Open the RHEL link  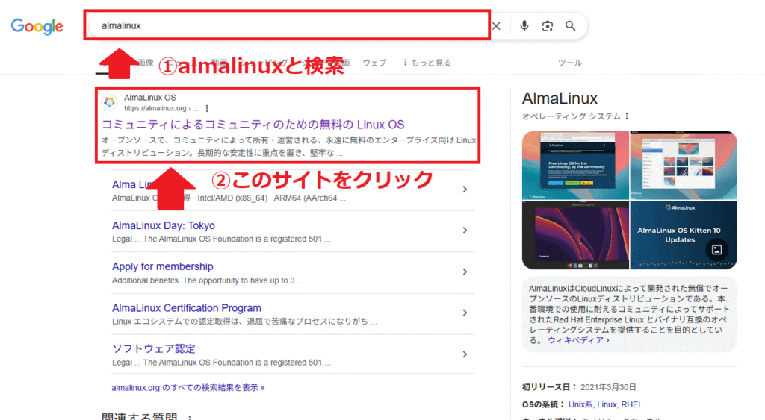click(x=632, y=404)
